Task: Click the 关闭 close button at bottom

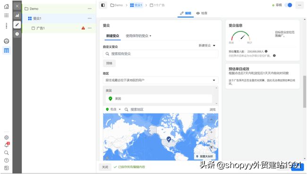Action: coord(105,167)
